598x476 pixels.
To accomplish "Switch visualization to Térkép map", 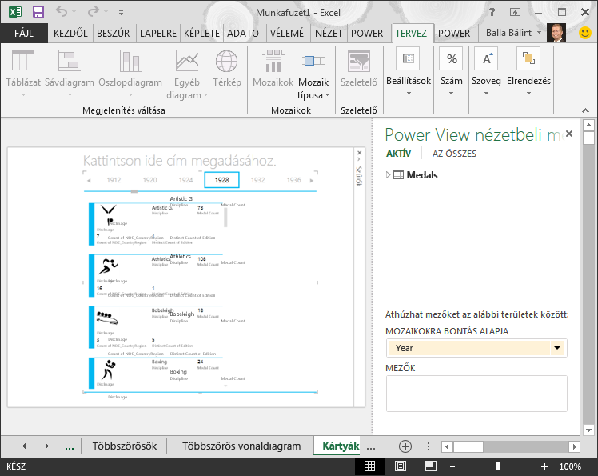I will coord(226,69).
